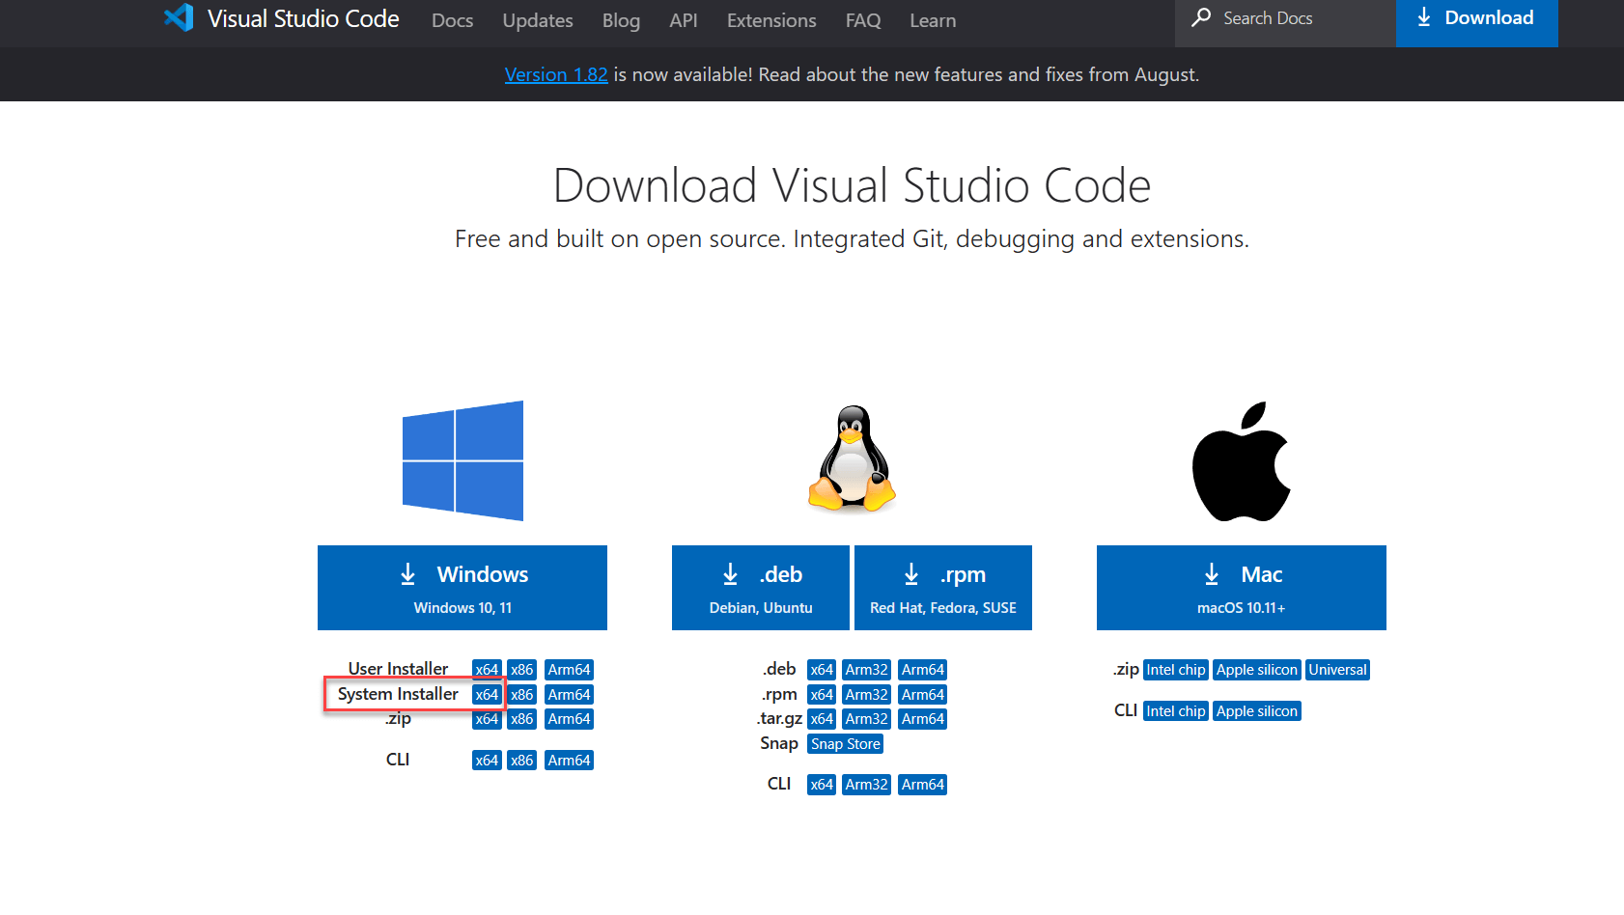The width and height of the screenshot is (1624, 915).
Task: Click the search magnifier icon
Action: pos(1201,17)
